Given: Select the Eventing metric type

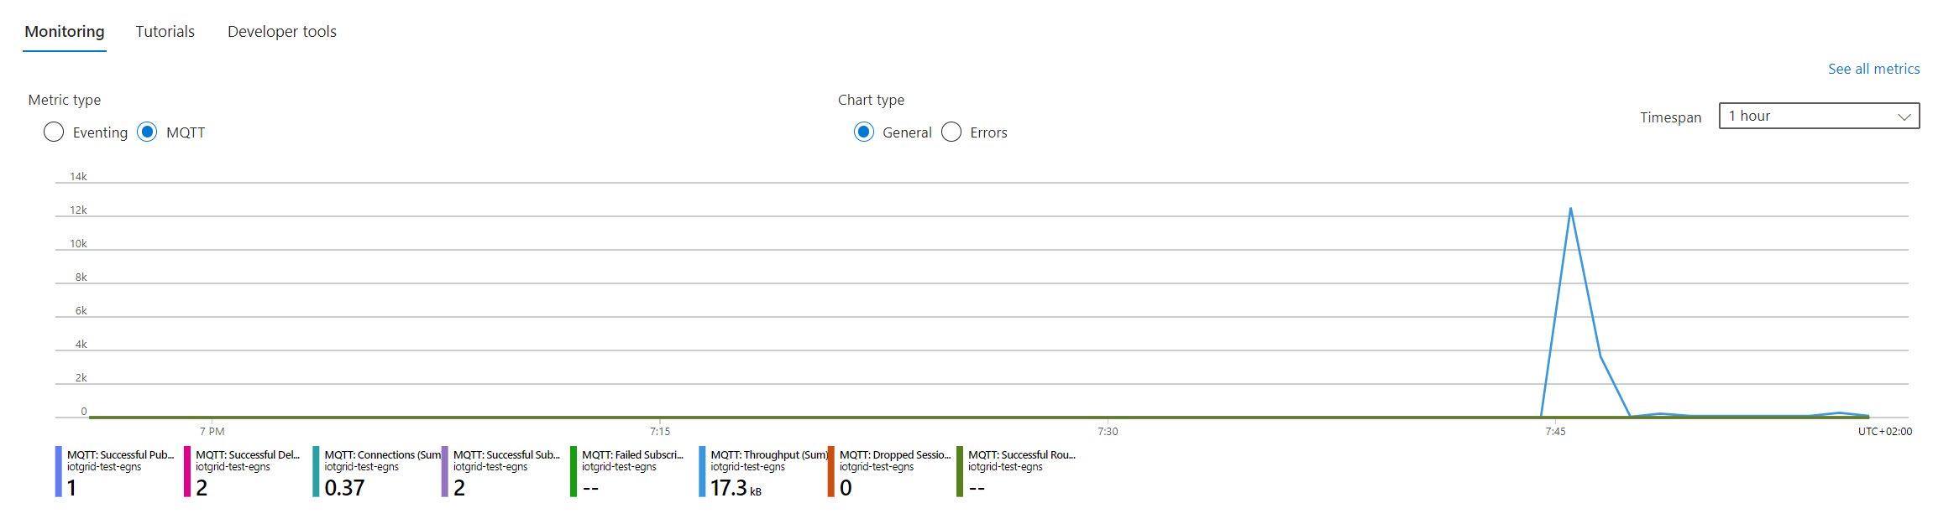Looking at the screenshot, I should pyautogui.click(x=54, y=132).
